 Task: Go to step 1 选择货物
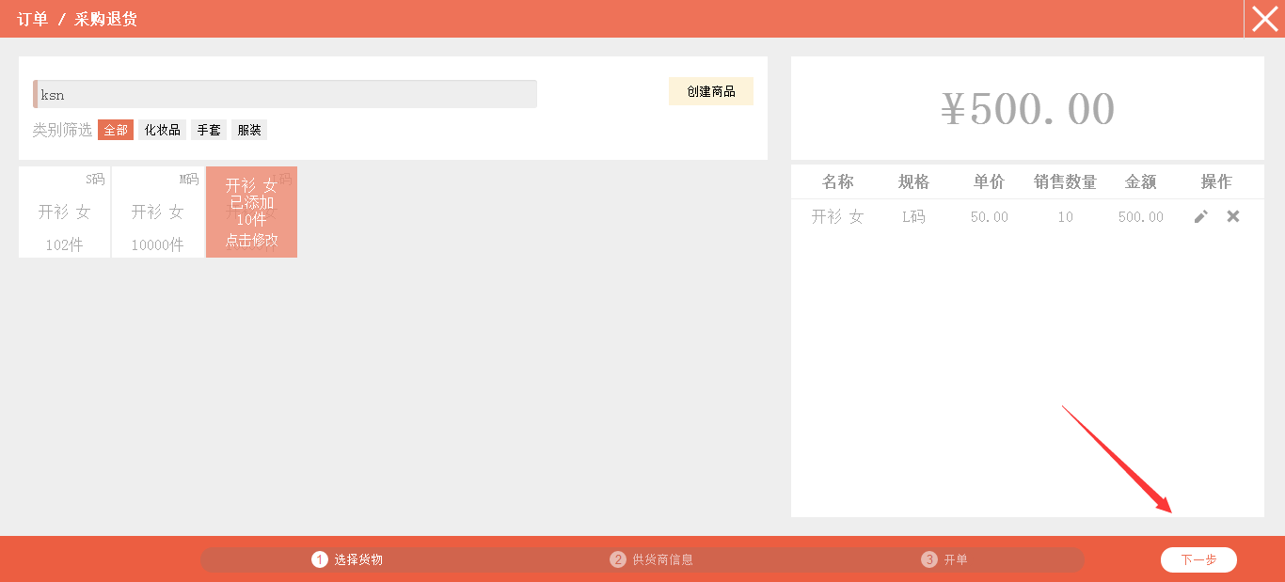tap(348, 559)
